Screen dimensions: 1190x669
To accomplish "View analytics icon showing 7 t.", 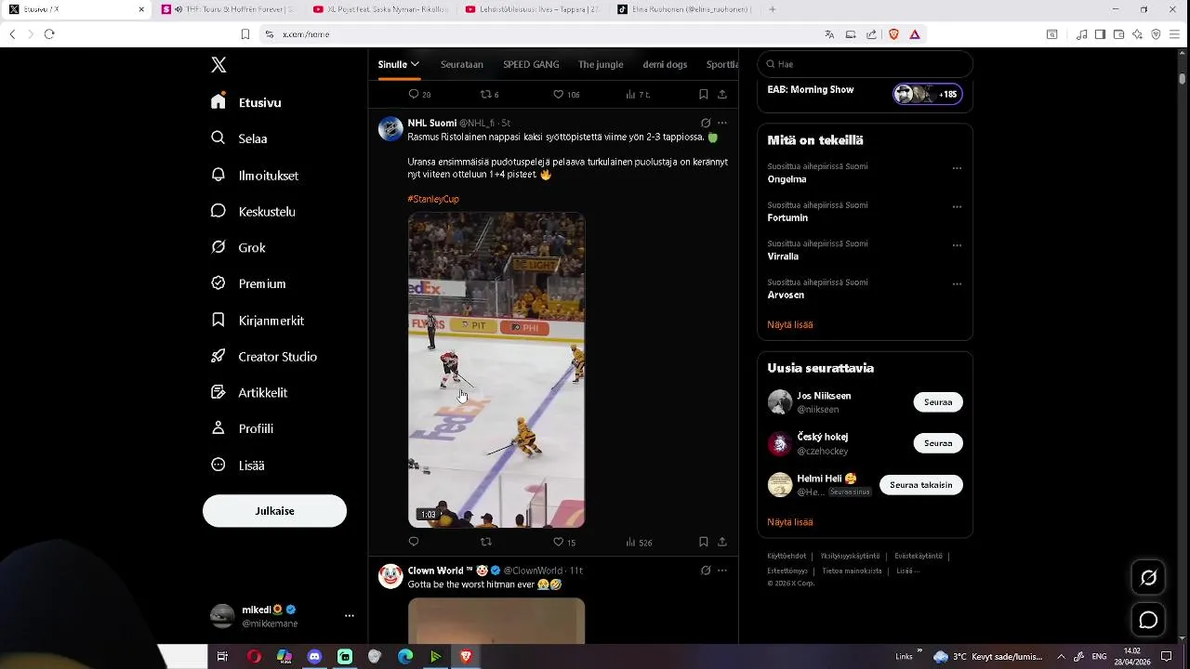I will tap(630, 94).
